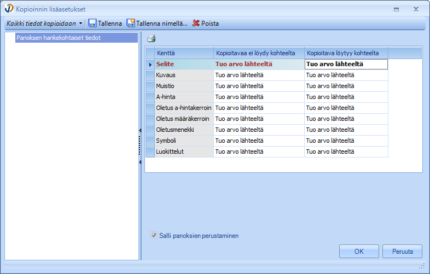This screenshot has width=430, height=274.
Task: Click the printer icon above the table
Action: click(x=152, y=38)
